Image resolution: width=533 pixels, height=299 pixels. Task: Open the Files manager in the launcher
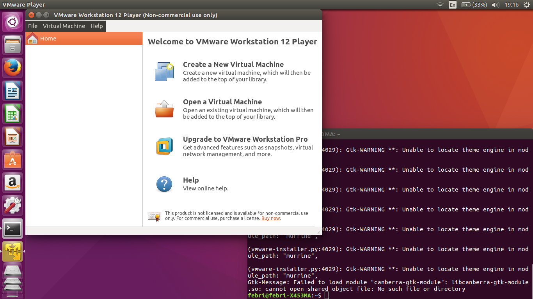coord(13,44)
